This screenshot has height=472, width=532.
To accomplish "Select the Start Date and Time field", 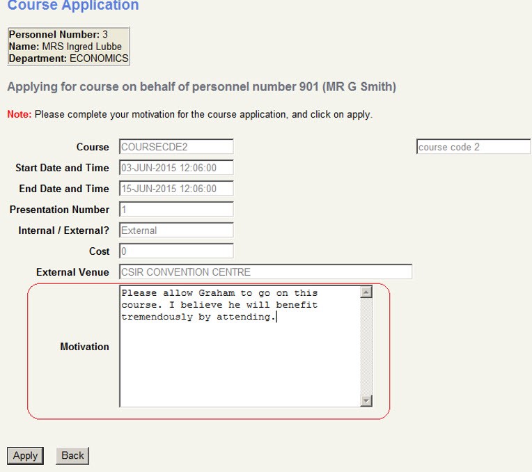I will coord(175,168).
